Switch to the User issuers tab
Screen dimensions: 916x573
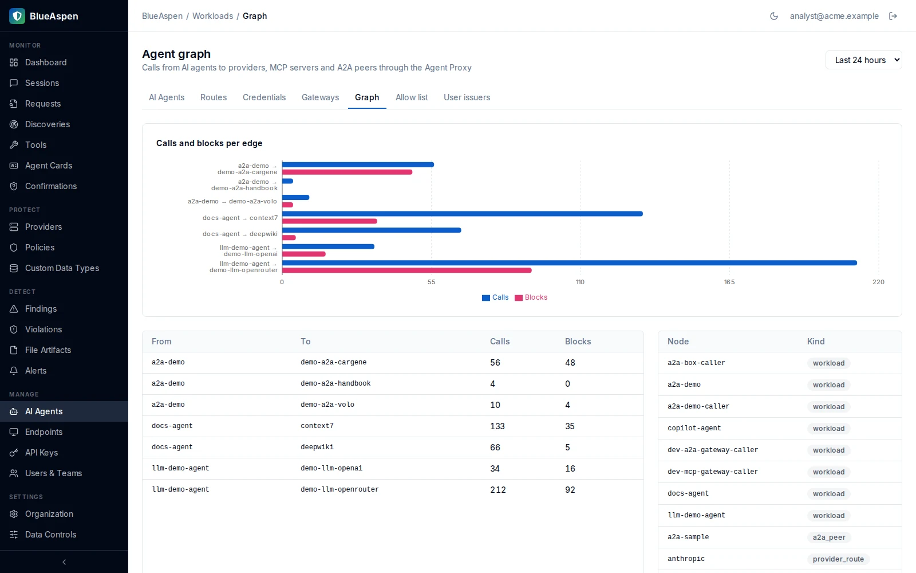(x=467, y=97)
